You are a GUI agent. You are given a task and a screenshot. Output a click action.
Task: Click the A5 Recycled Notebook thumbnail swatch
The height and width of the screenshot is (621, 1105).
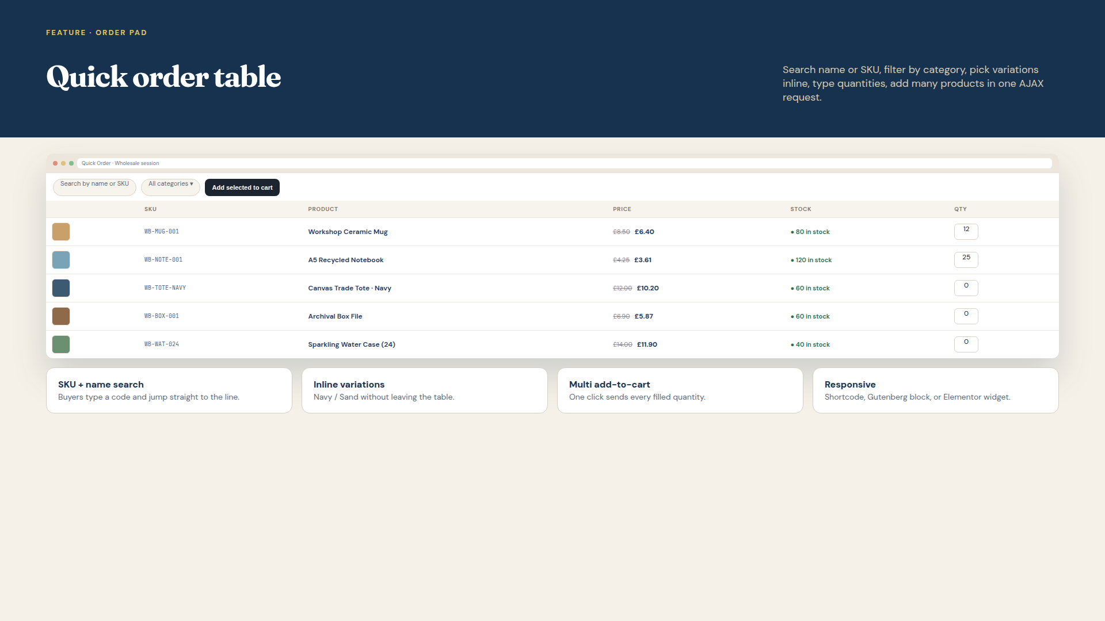(61, 260)
